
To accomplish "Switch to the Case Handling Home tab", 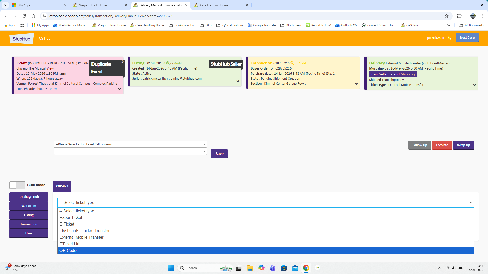I will point(214,5).
